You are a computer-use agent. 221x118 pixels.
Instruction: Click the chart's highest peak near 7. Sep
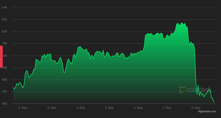pyautogui.click(x=182, y=23)
